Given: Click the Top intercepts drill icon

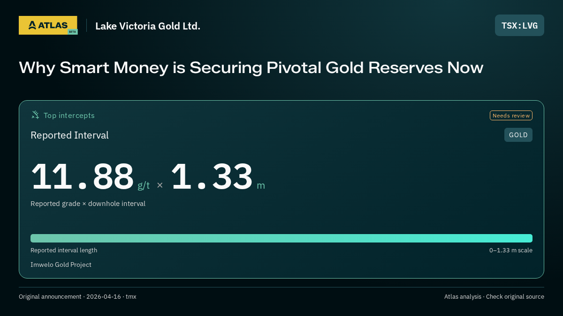Looking at the screenshot, I should (35, 115).
